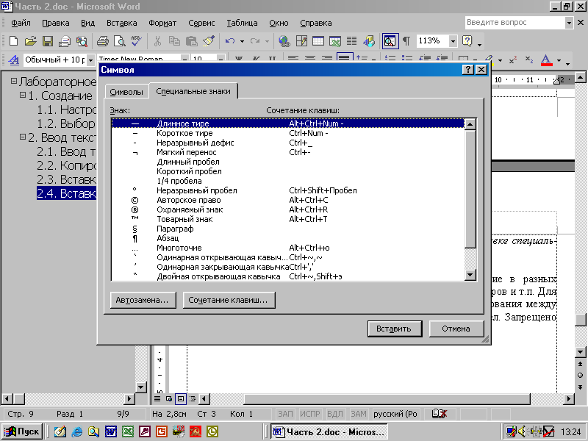Open style dropdown Обычный + 10 pt
Image resolution: width=588 pixels, height=441 pixels.
[x=90, y=60]
